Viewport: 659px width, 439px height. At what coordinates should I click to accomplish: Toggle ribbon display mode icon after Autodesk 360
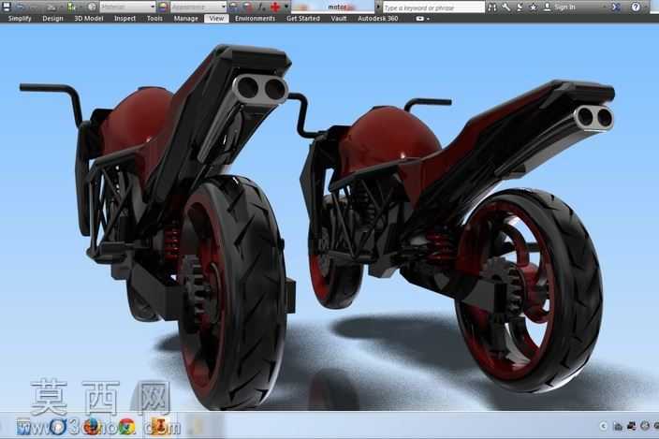(x=420, y=19)
